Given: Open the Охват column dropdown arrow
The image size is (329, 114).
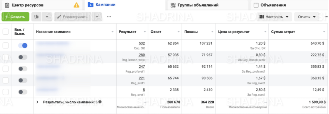Looking at the screenshot, I should tap(179, 32).
